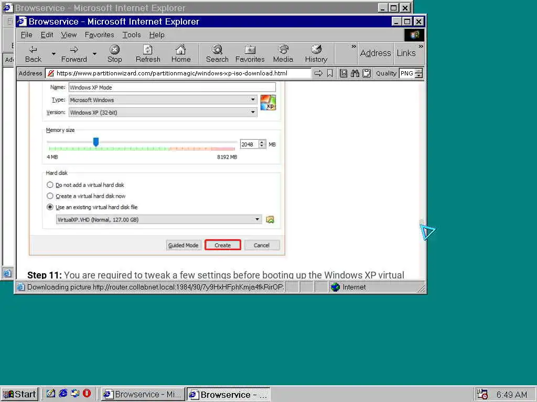Screen dimensions: 537x402
Task: Open the Media pane
Action: (x=283, y=54)
